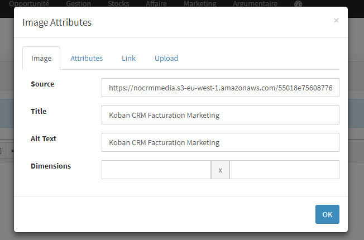Go to the Upload tab
Image resolution: width=364 pixels, height=240 pixels.
click(x=166, y=58)
